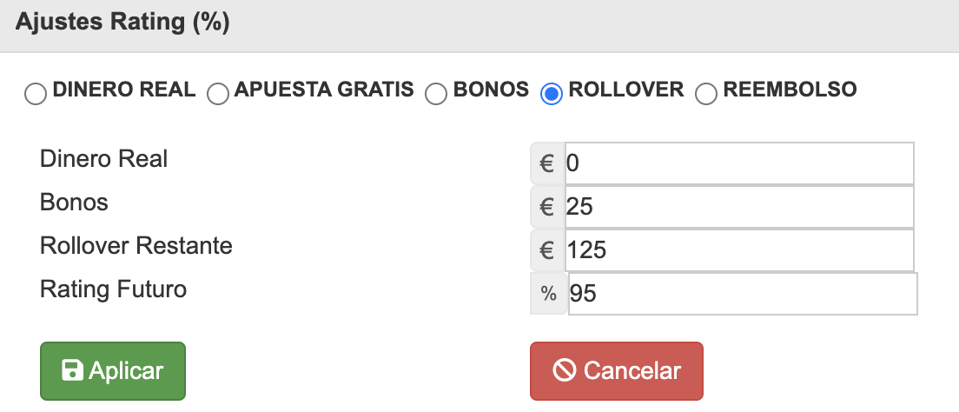Click the floppy disk icon on Aplicar
The height and width of the screenshot is (412, 959).
tap(72, 370)
